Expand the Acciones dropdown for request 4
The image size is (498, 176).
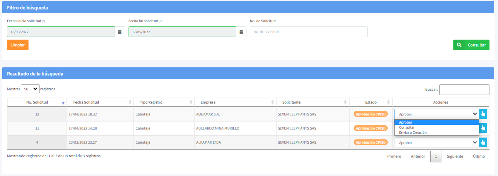(x=436, y=143)
